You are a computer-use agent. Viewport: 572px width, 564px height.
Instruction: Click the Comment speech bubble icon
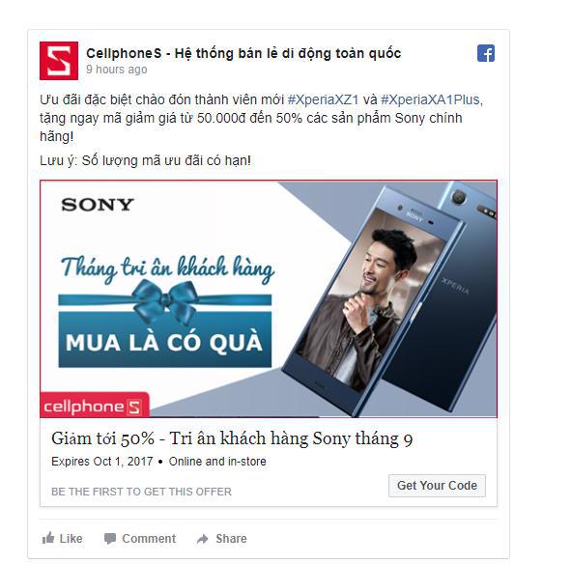[110, 539]
